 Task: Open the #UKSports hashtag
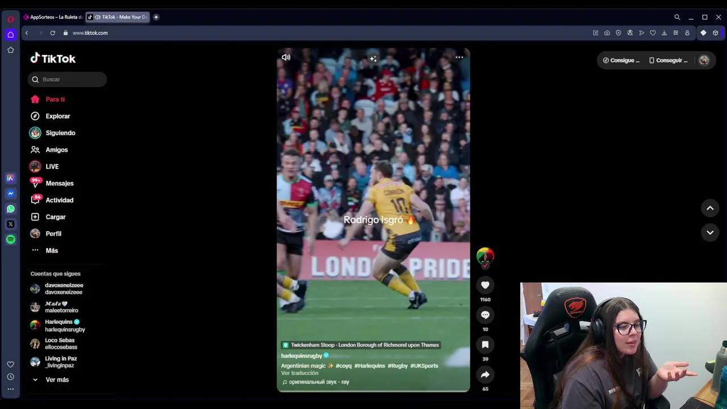[x=424, y=366]
